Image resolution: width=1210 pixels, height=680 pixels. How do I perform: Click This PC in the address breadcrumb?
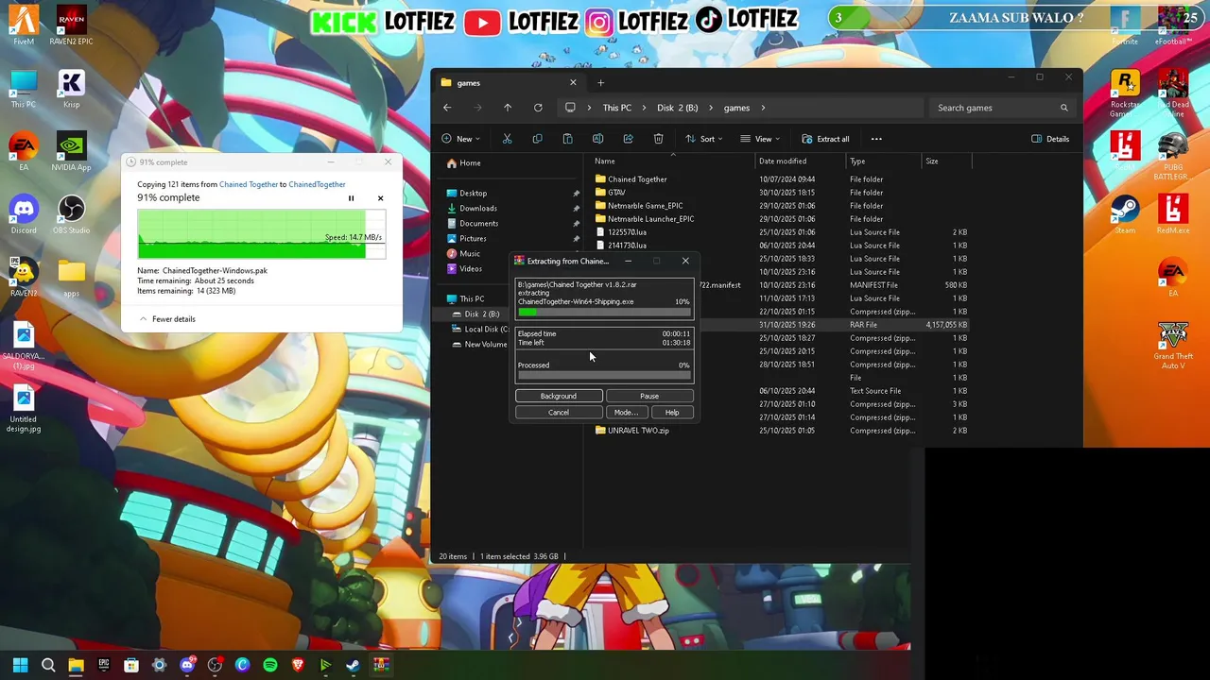coord(617,108)
